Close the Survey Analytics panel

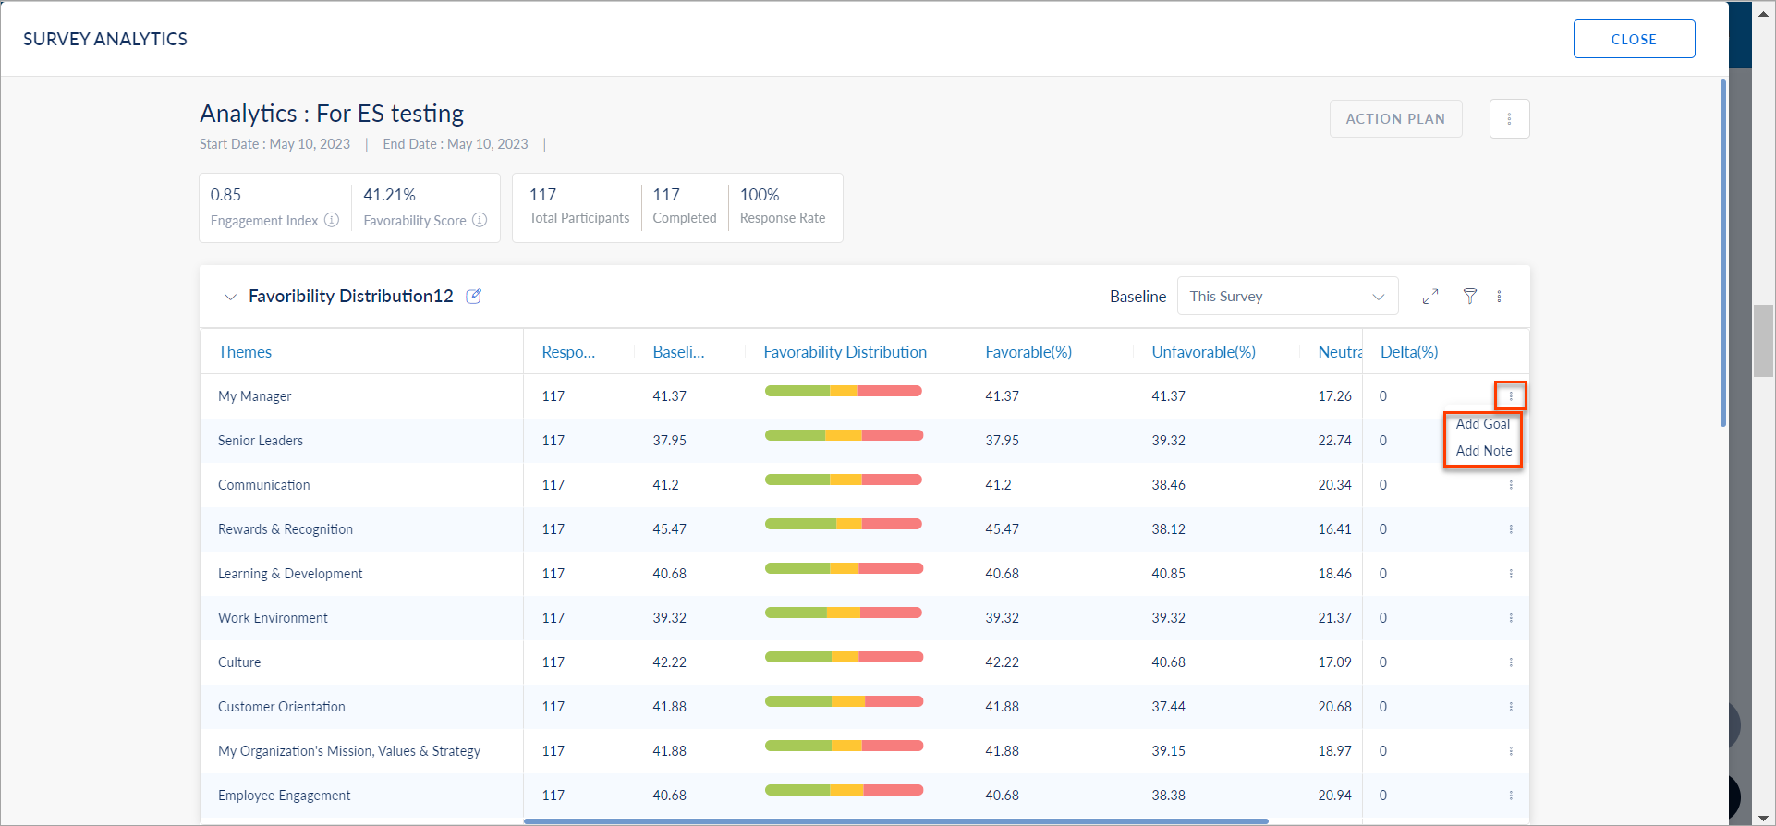click(1634, 39)
